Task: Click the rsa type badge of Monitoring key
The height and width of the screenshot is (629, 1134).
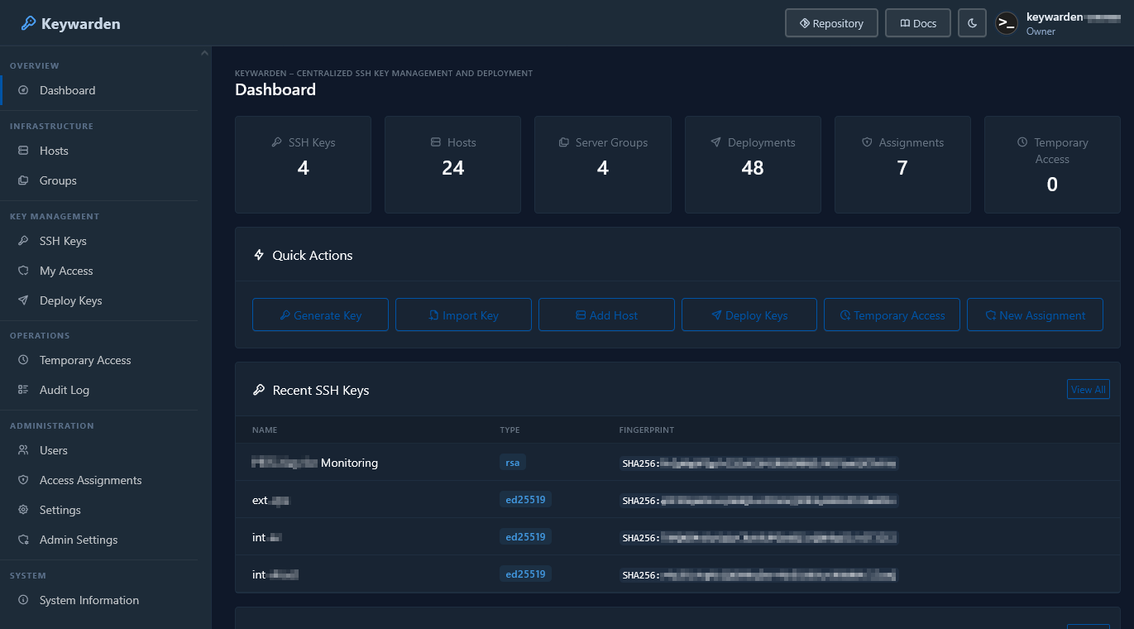Action: (x=513, y=463)
